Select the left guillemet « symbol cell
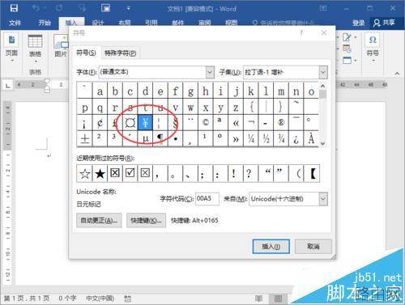The width and height of the screenshot is (405, 305). 236,123
